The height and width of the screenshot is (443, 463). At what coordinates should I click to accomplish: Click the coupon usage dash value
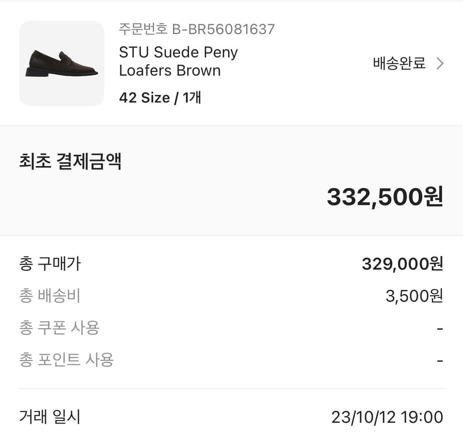(439, 328)
